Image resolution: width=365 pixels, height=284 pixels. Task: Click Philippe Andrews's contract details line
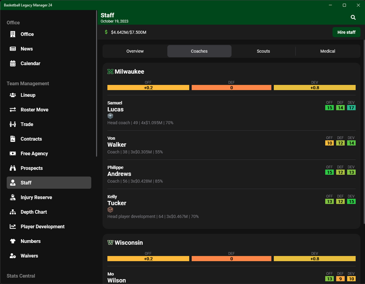click(135, 181)
